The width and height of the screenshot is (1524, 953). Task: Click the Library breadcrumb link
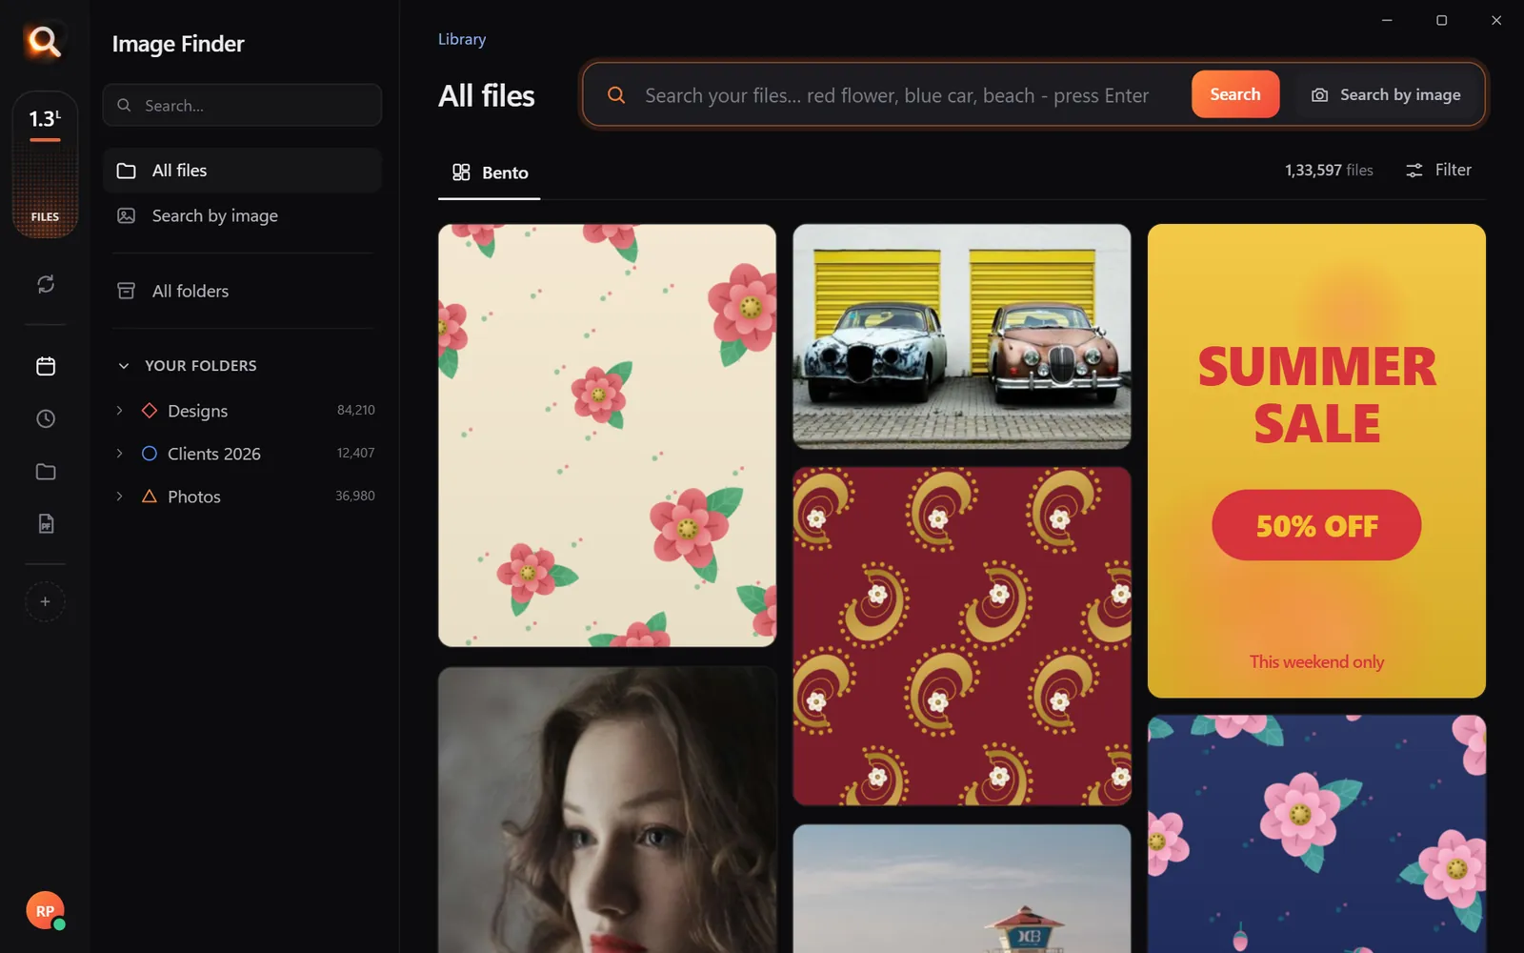(x=462, y=39)
